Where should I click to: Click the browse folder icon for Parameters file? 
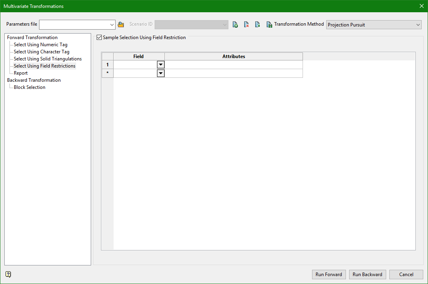121,24
